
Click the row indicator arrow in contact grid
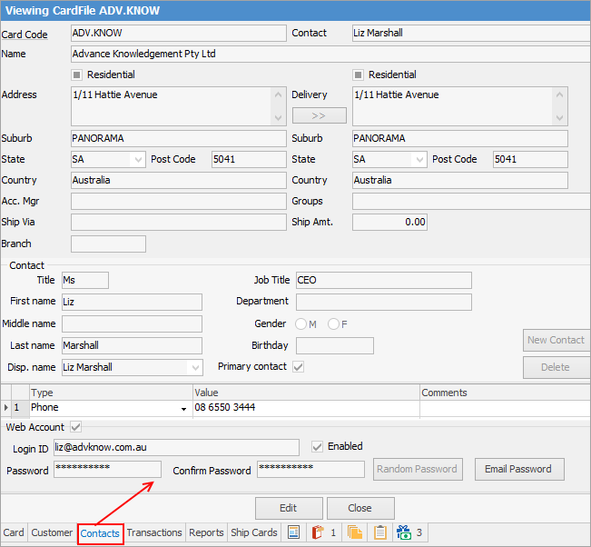pos(8,408)
